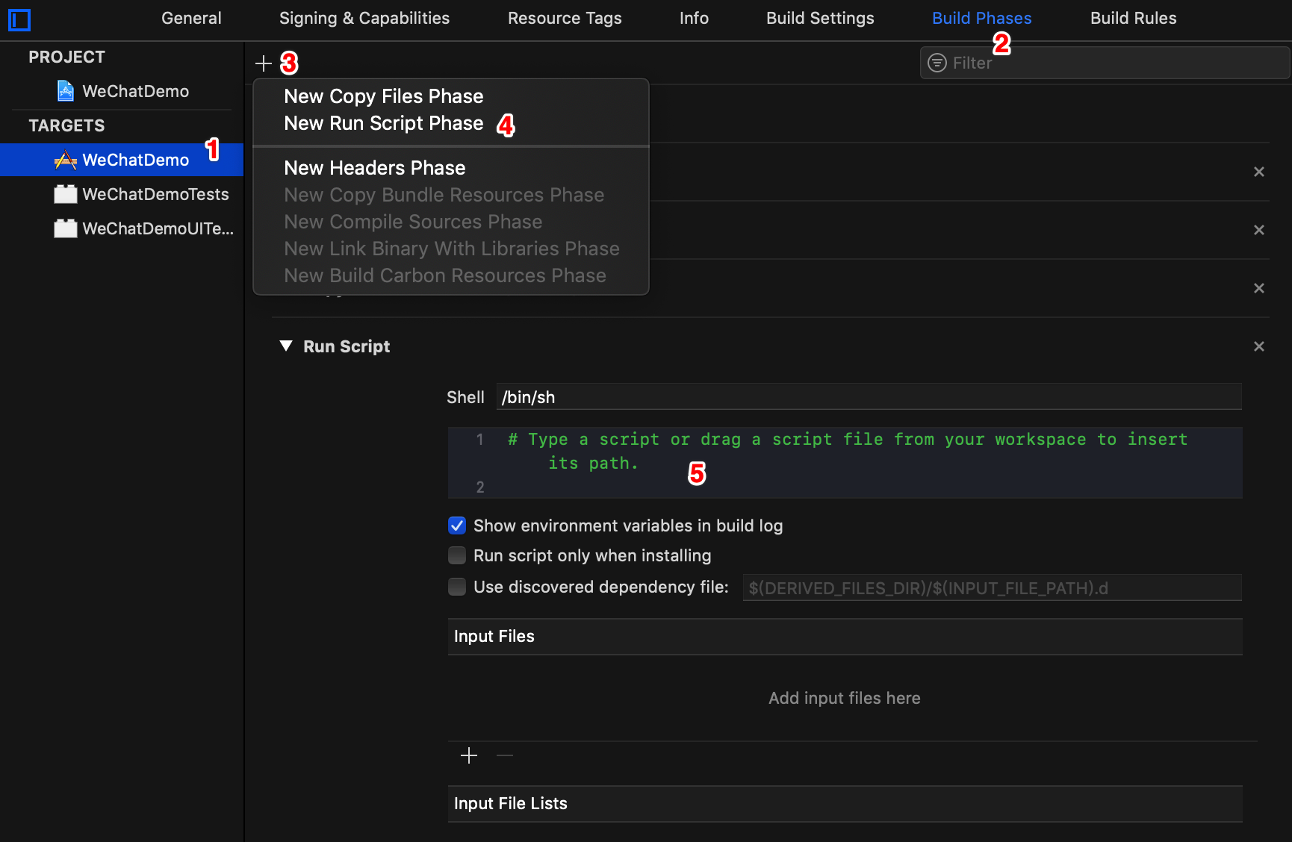Click the Shell path field
Image resolution: width=1292 pixels, height=842 pixels.
tap(869, 397)
